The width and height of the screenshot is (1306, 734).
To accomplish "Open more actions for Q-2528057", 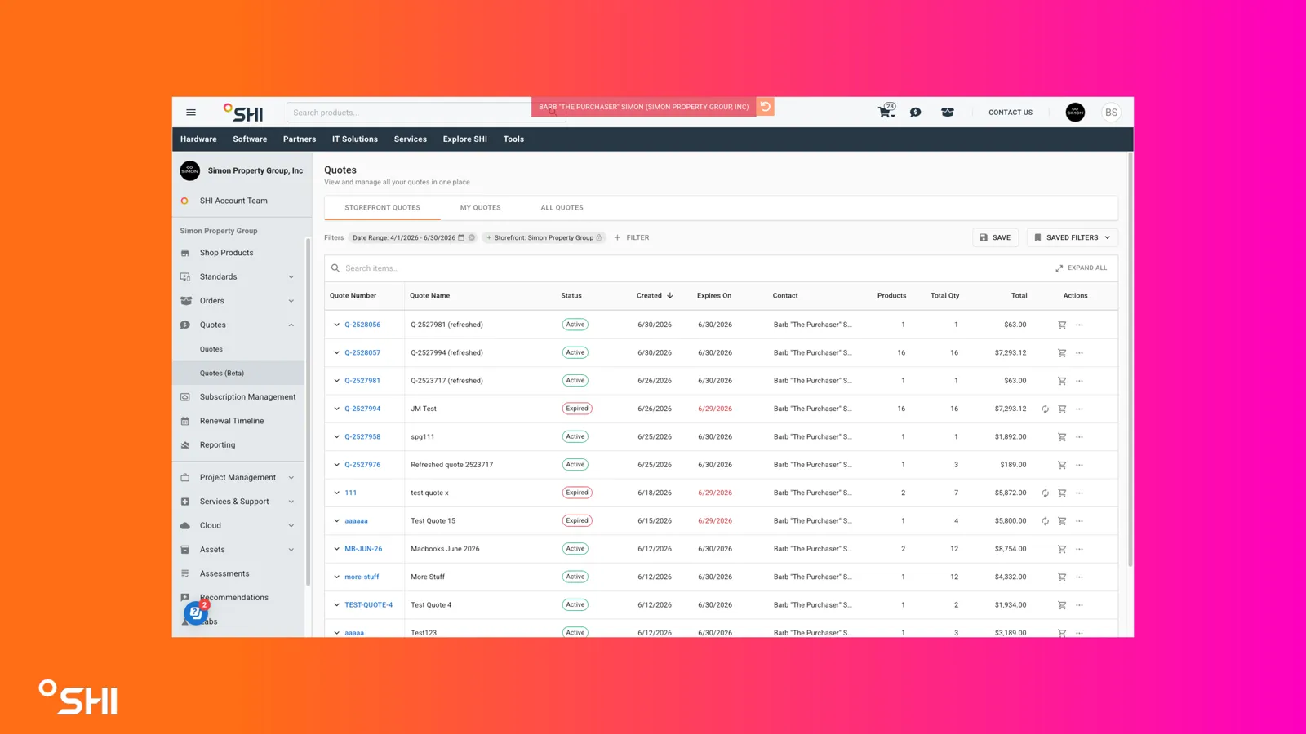I will pos(1080,353).
